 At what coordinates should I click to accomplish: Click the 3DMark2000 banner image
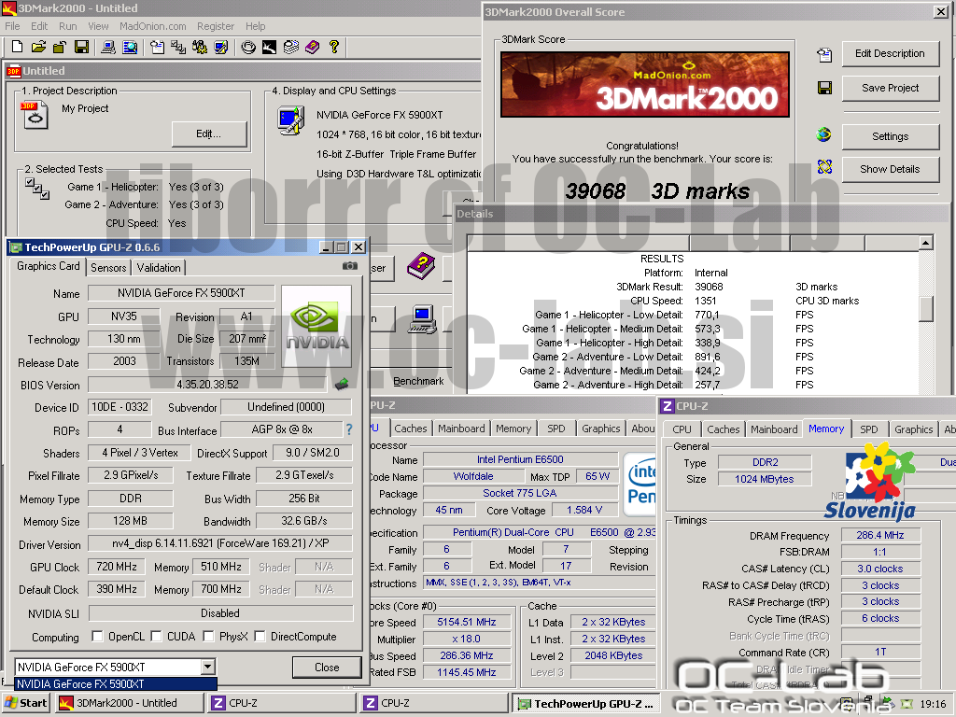coord(645,84)
